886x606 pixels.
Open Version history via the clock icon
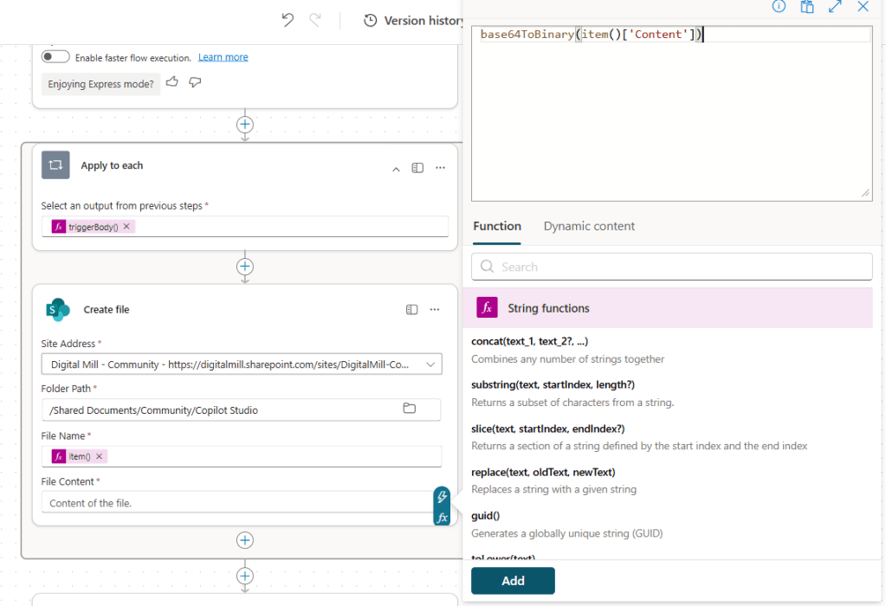(372, 20)
